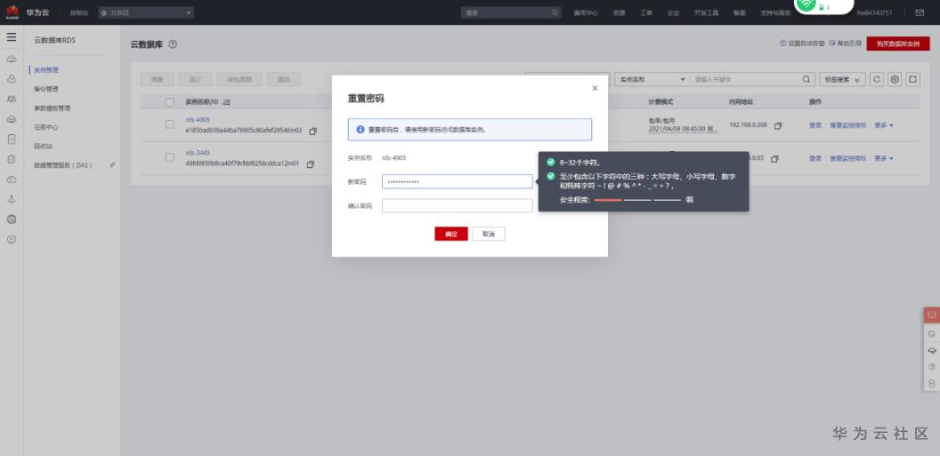Click the three-circles cluster icon in left rail
Viewport: 940px width, 456px height.
pyautogui.click(x=12, y=79)
